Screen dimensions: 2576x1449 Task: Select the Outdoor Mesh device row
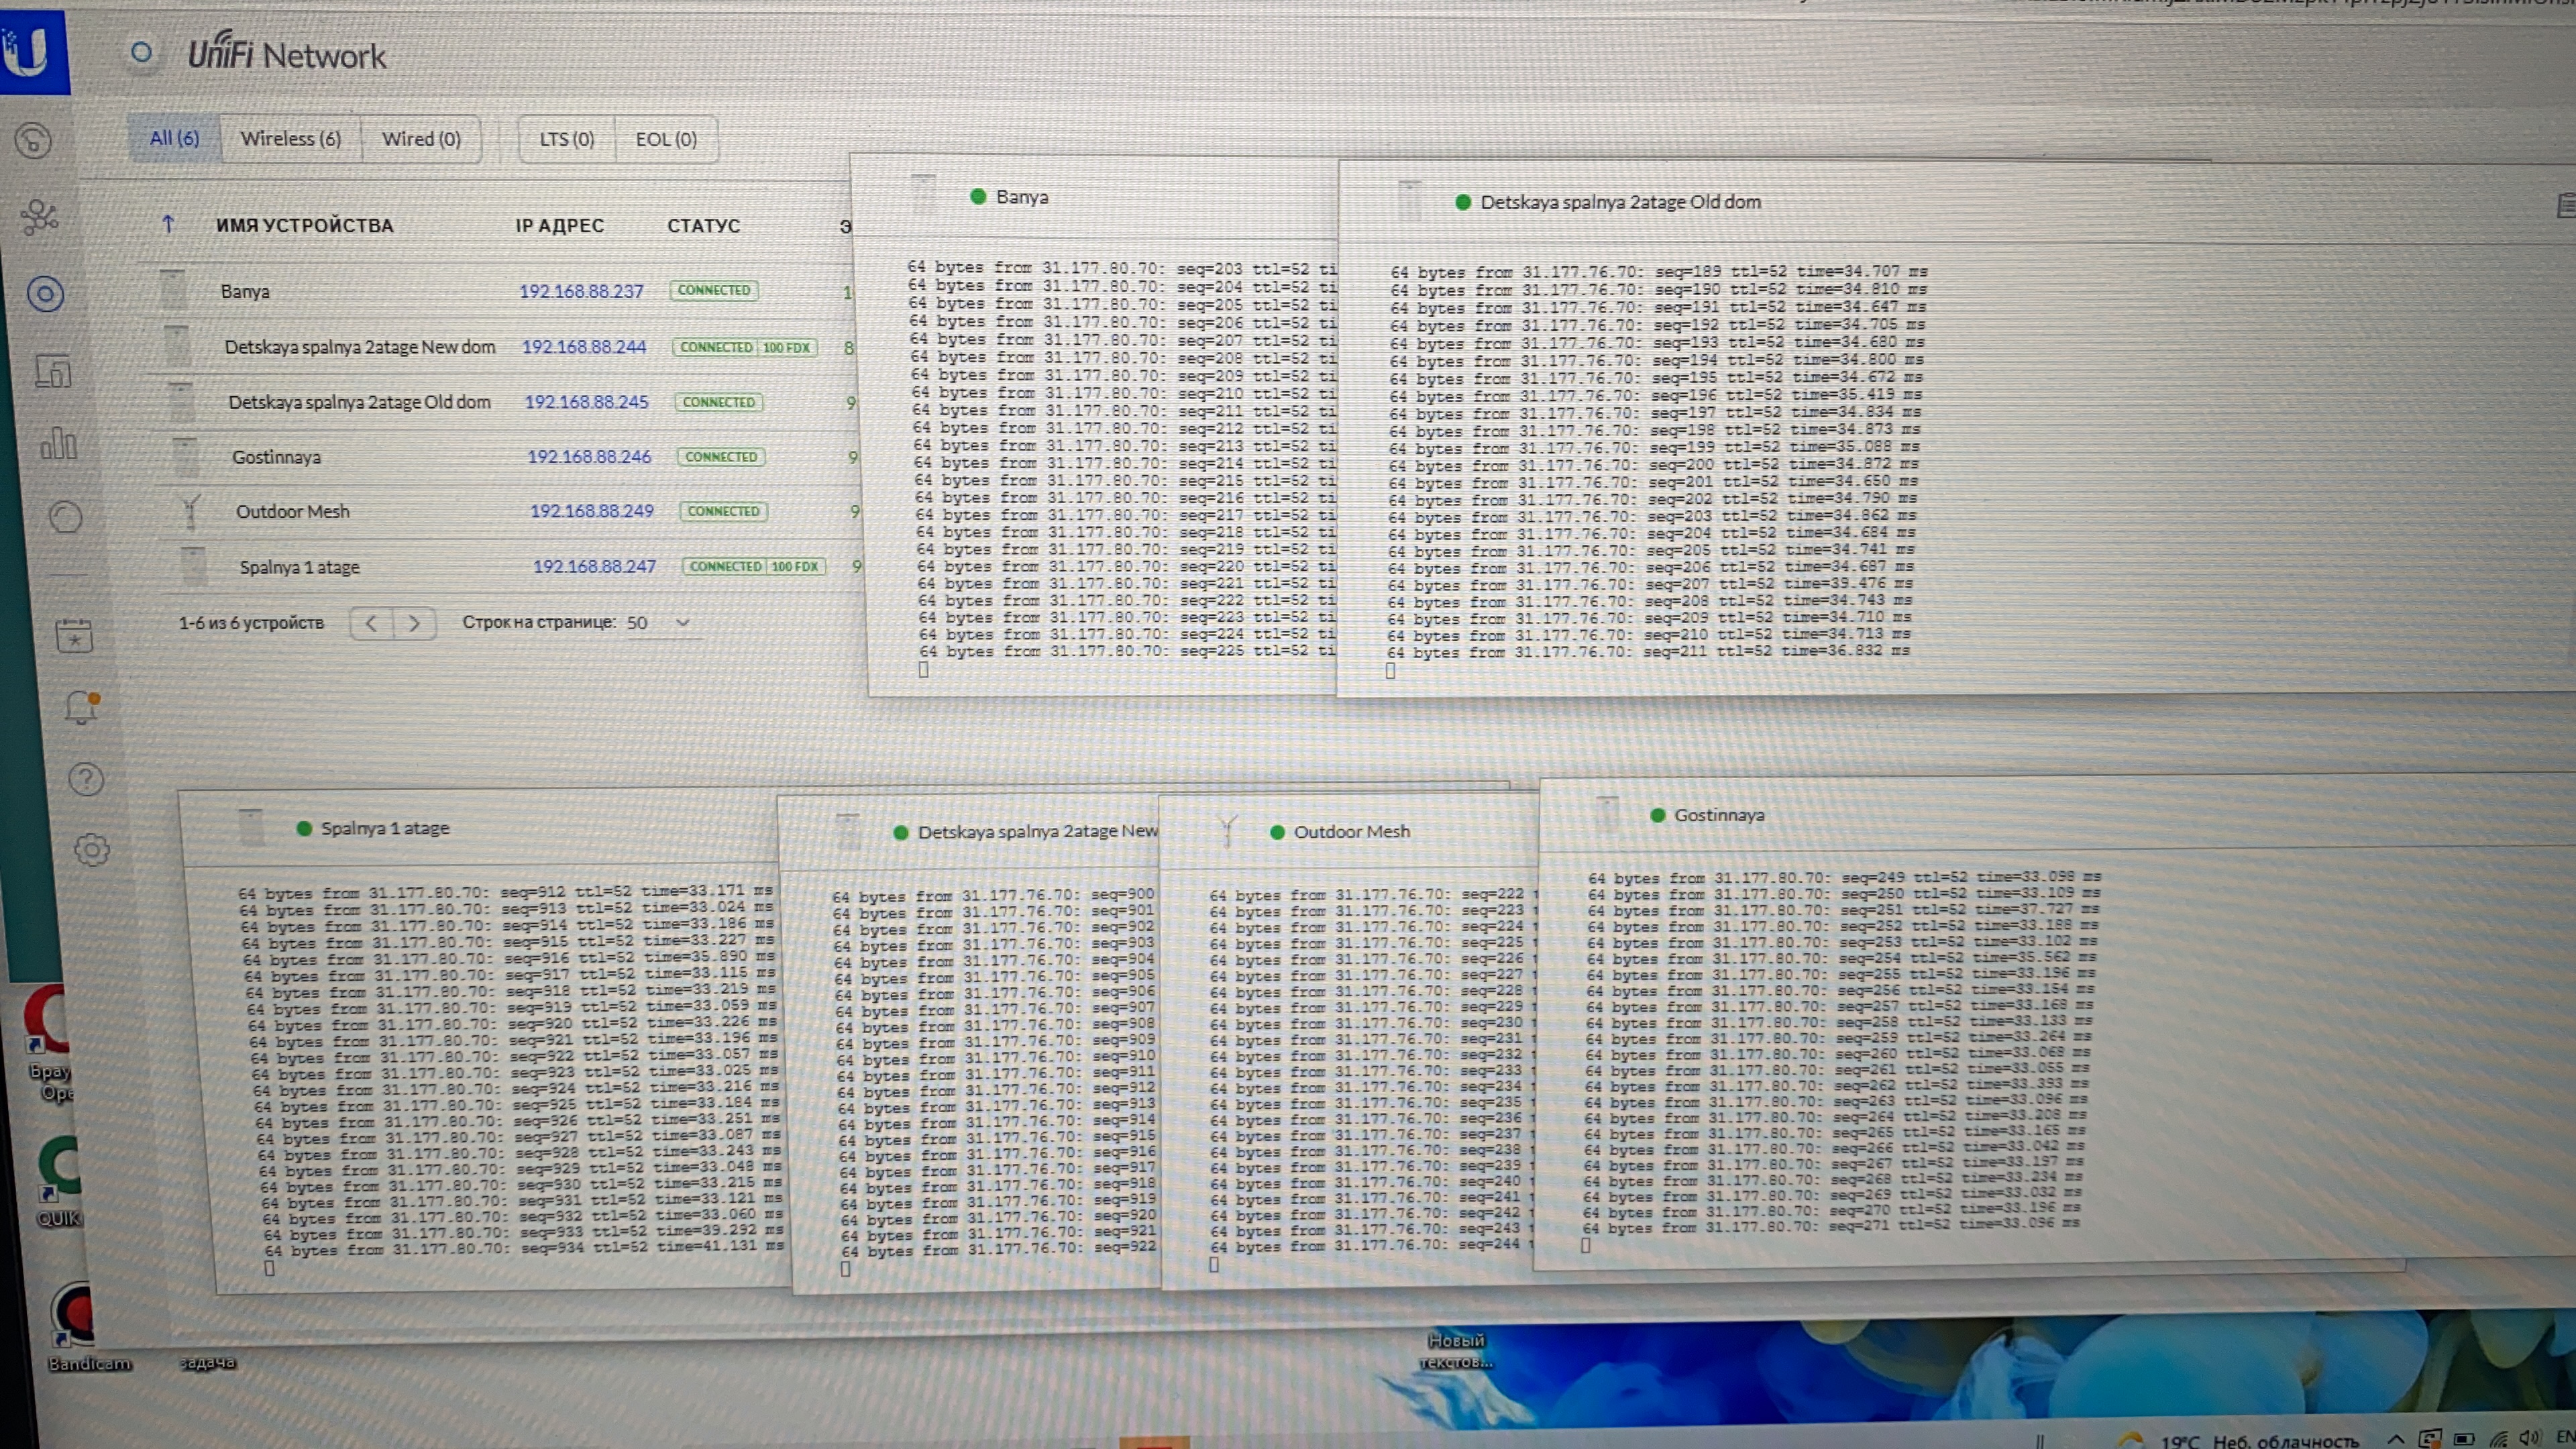coord(293,512)
